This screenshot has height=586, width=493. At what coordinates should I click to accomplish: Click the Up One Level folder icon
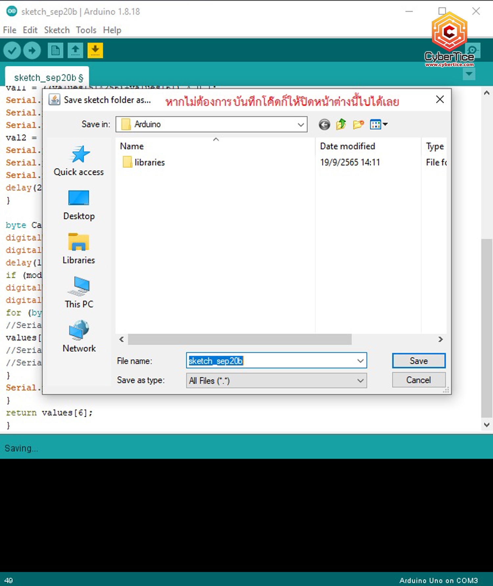click(341, 124)
